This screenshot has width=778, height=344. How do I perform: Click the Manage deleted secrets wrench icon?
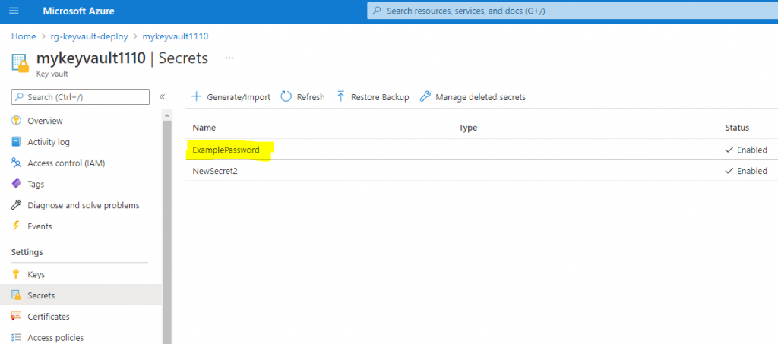tap(425, 97)
